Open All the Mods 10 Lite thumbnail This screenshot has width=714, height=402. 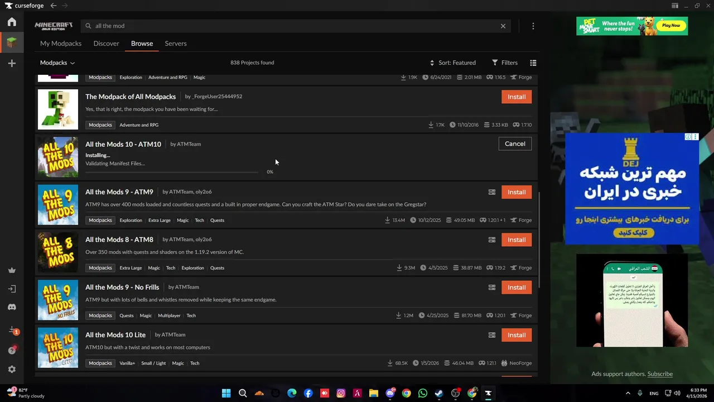pos(58,348)
